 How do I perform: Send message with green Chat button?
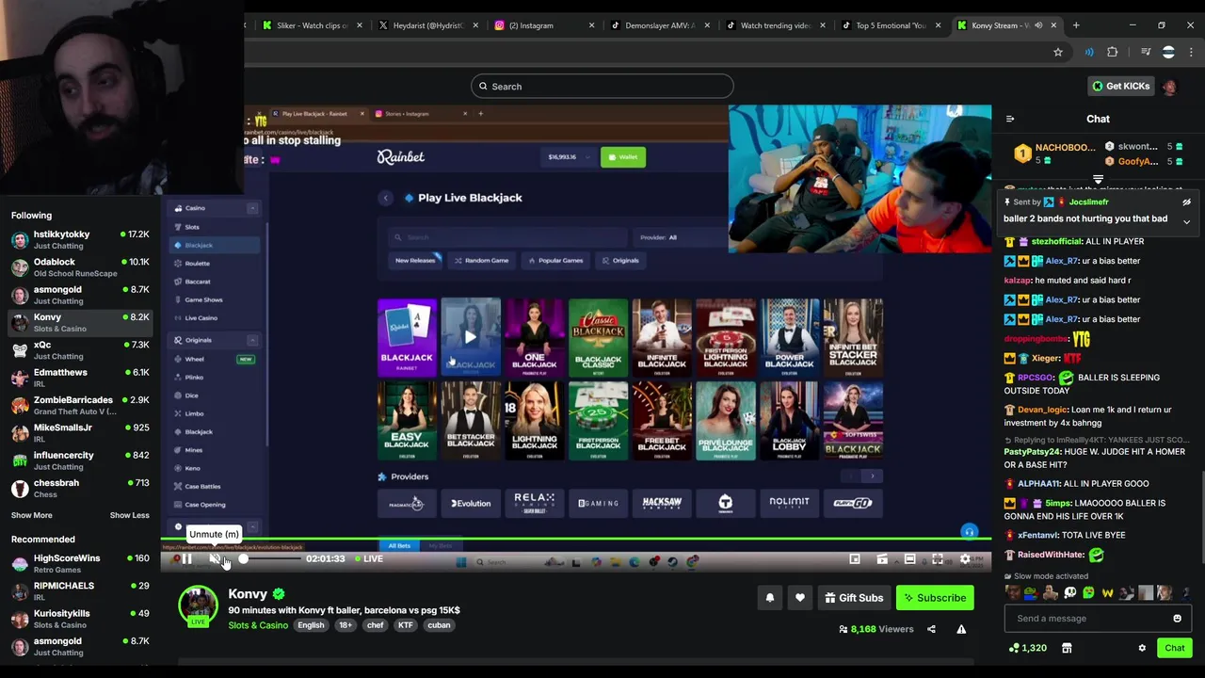click(1174, 648)
